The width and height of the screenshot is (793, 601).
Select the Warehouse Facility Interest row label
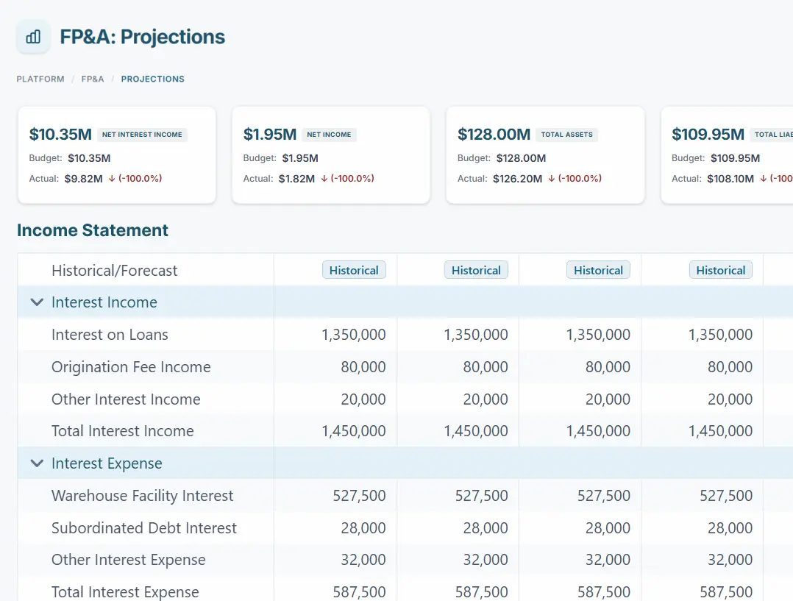pyautogui.click(x=142, y=496)
